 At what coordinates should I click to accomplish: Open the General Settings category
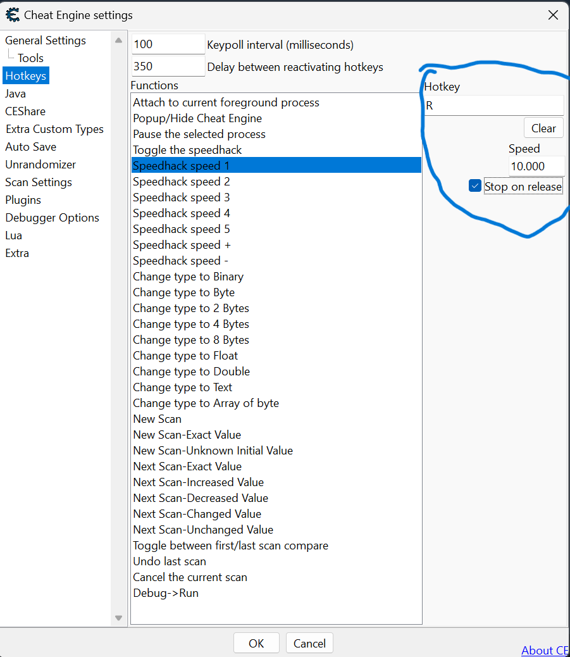pos(46,41)
